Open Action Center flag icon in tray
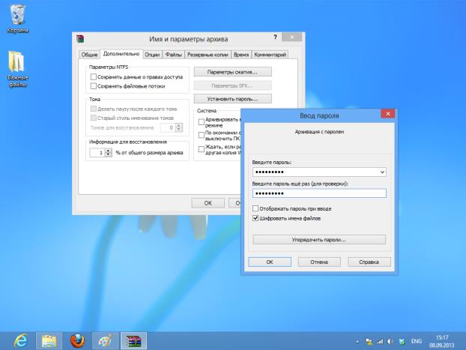This screenshot has width=466, height=350. click(369, 342)
